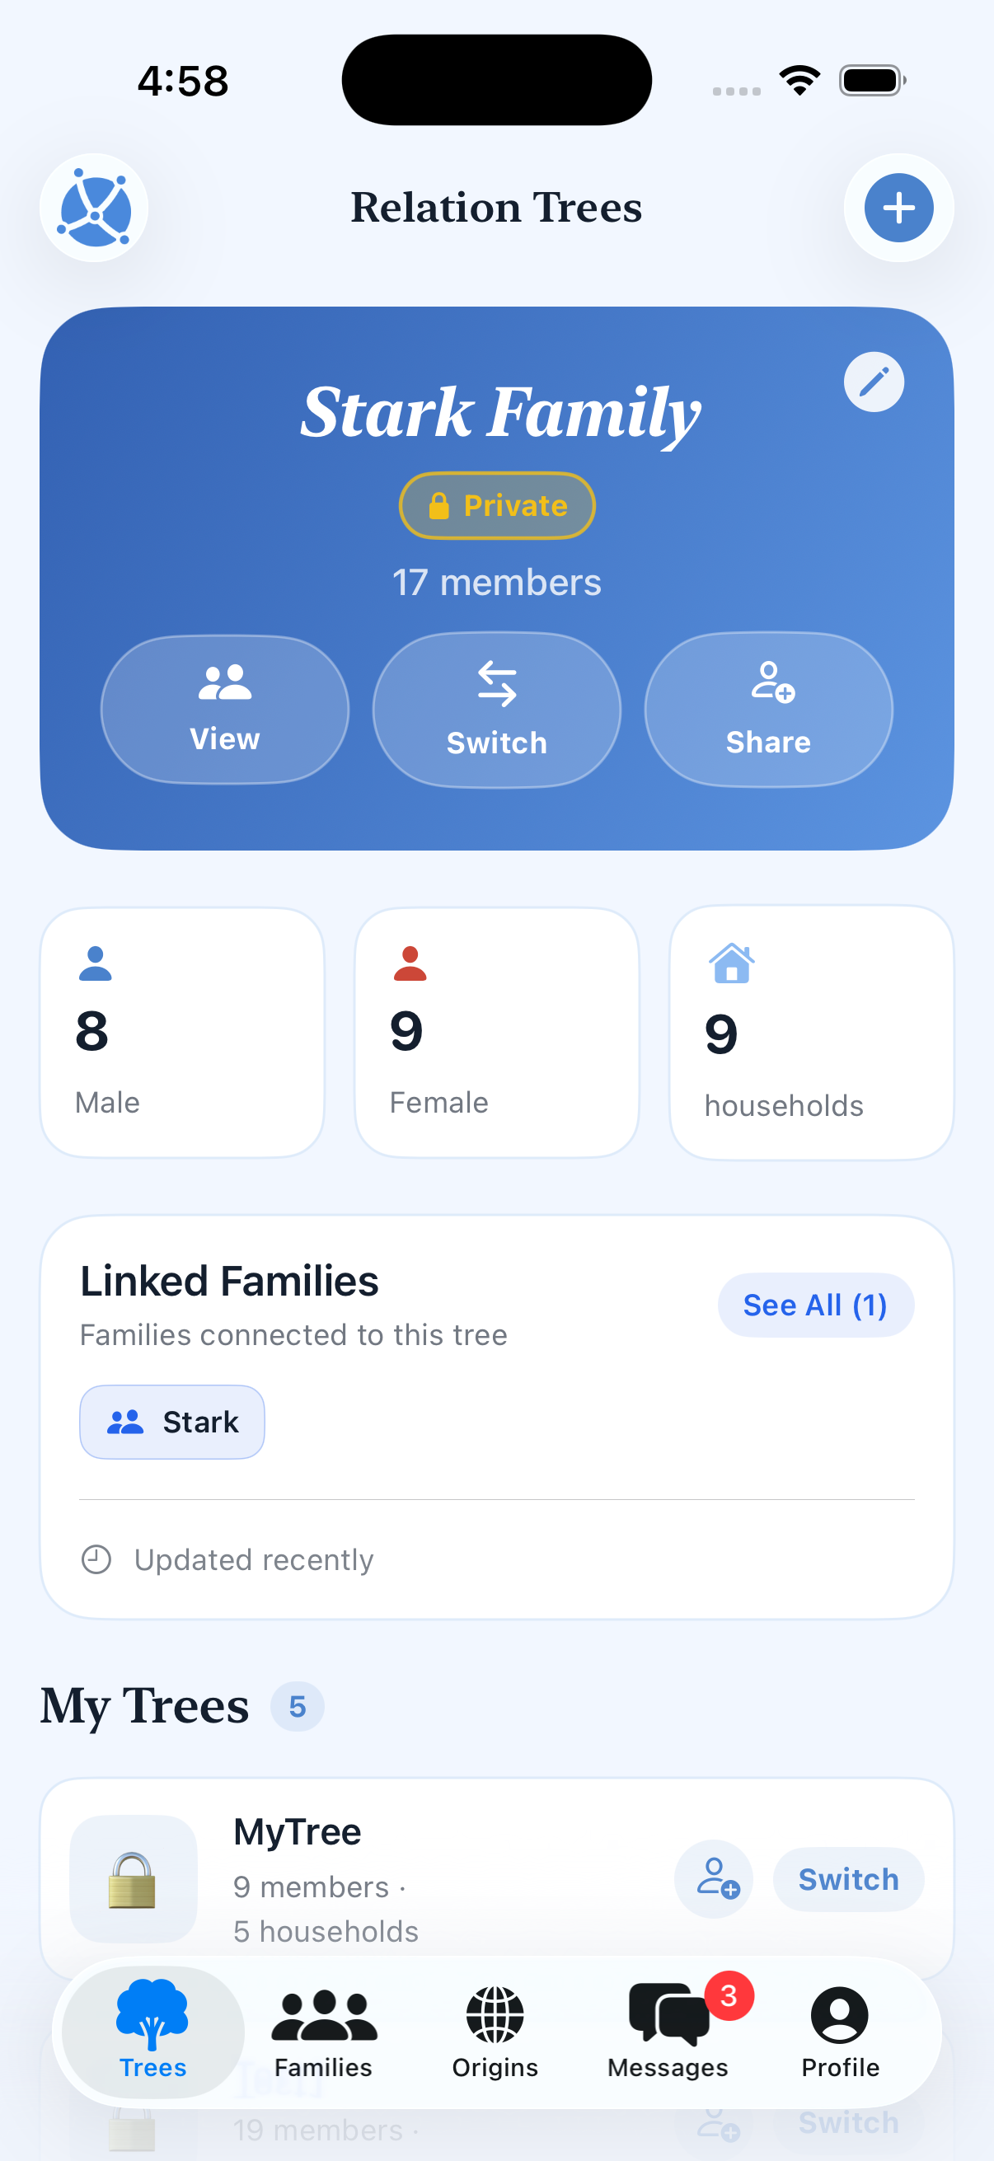Switch to the MyTree tree

[x=848, y=1878]
